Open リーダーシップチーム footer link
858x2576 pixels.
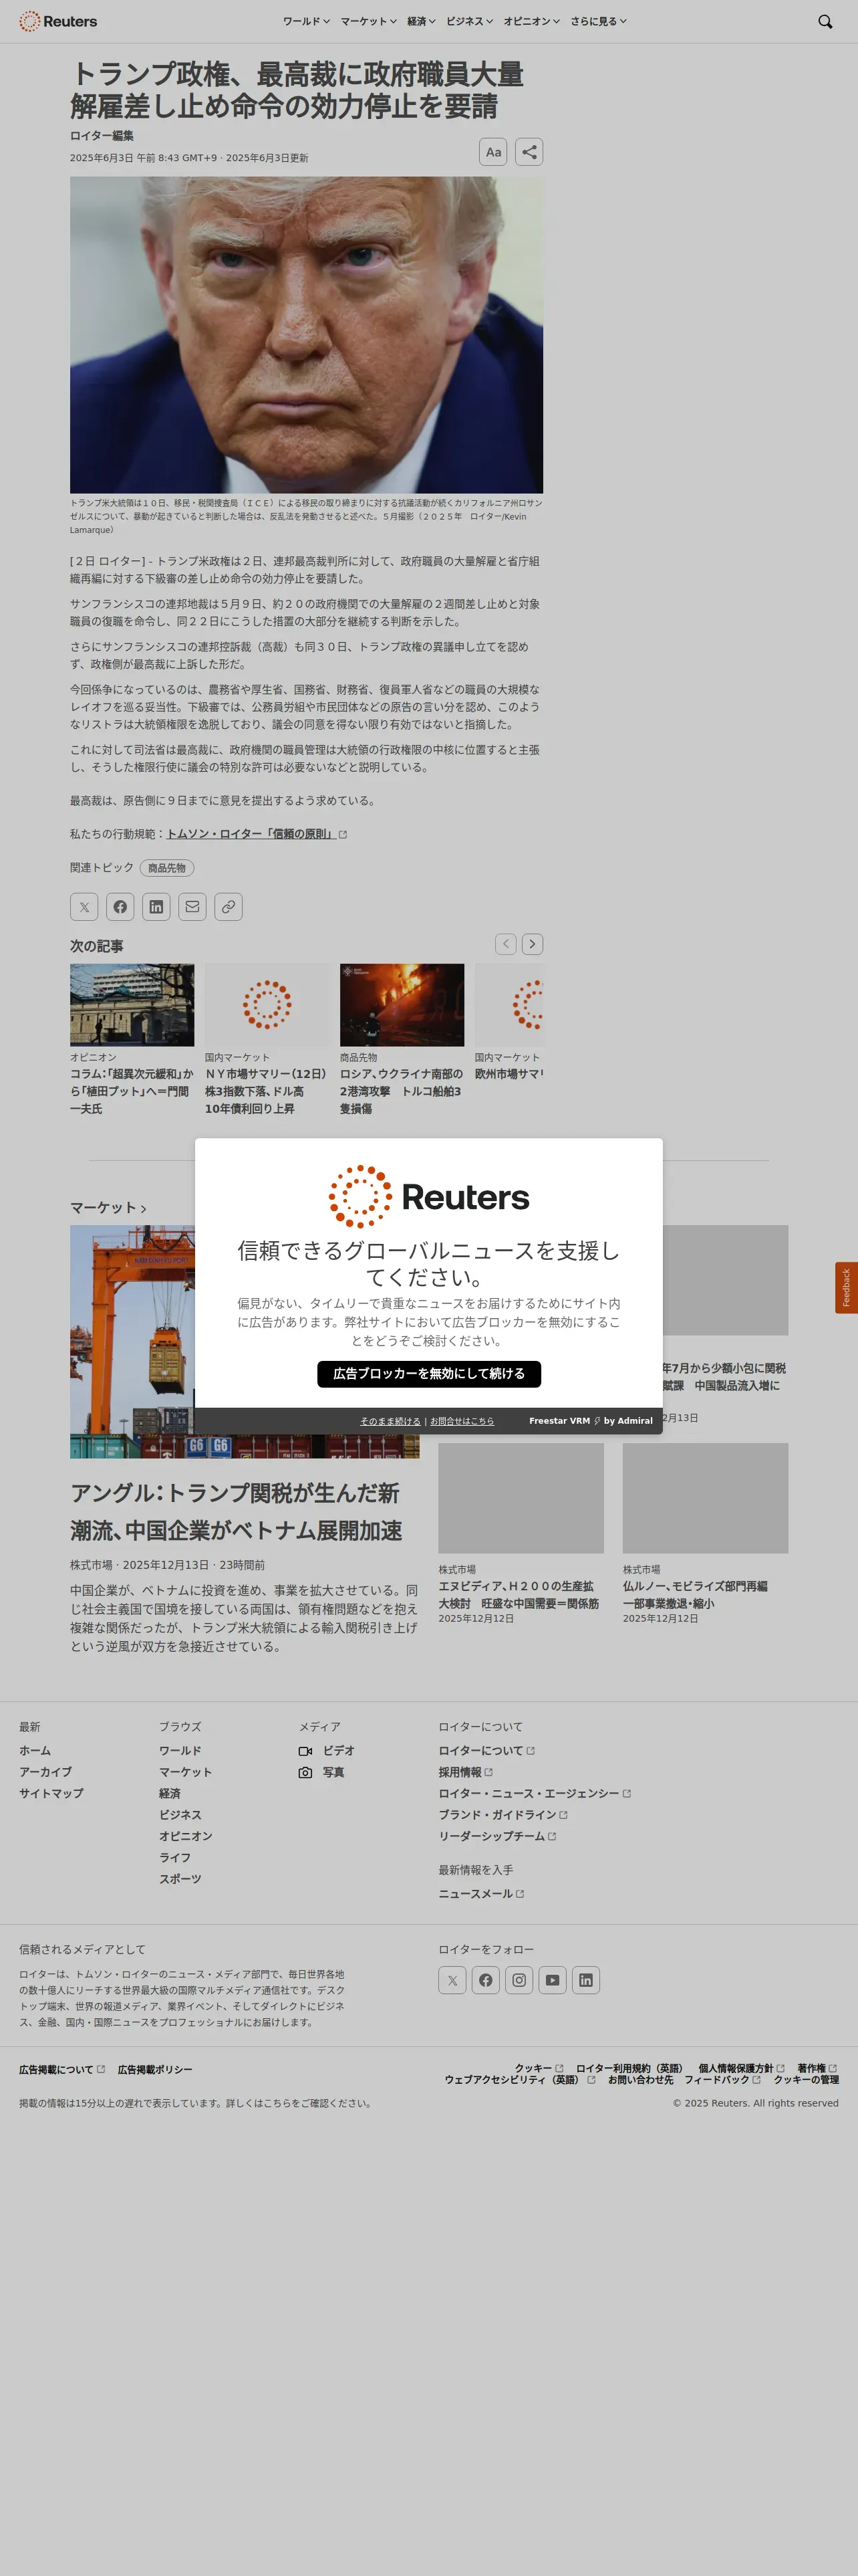pyautogui.click(x=497, y=1837)
